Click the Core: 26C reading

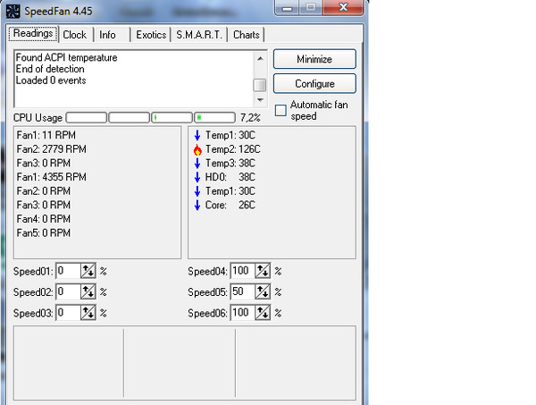click(230, 206)
